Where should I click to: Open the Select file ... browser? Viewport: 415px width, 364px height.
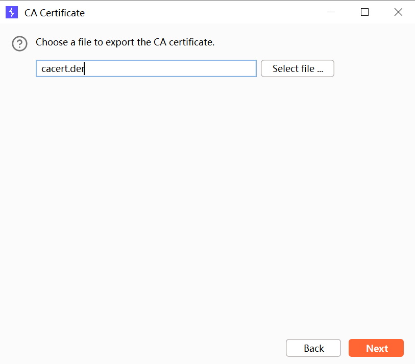[297, 68]
